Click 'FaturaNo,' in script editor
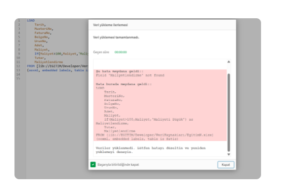The height and width of the screenshot is (184, 290). coord(43,33)
